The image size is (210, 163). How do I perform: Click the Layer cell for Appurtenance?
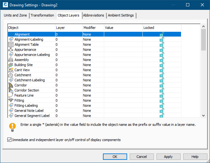[69, 50]
